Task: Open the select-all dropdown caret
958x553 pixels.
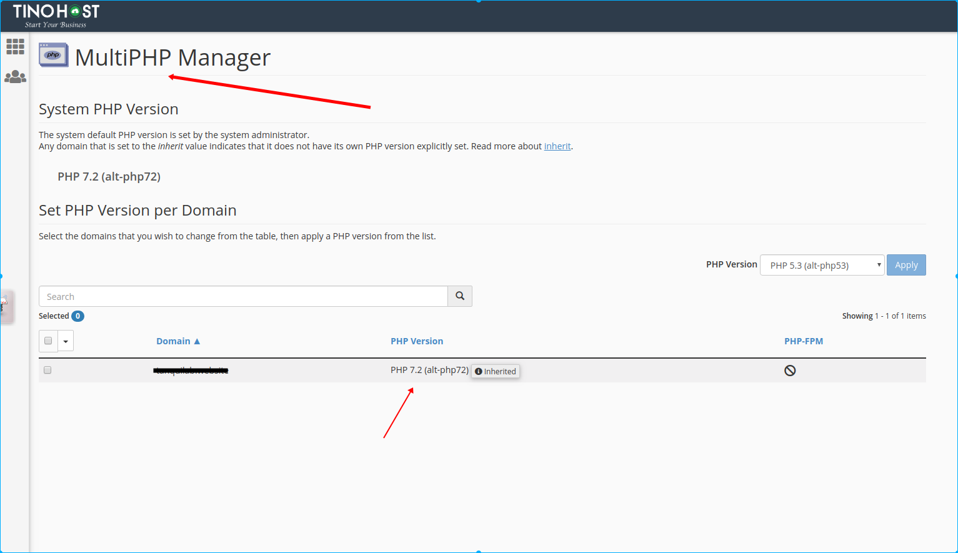Action: pos(66,341)
